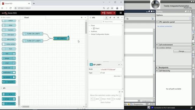Image resolution: width=195 pixels, height=110 pixels.
Task: Select the BP LAMP1 s7 out node
Action: coord(61,38)
